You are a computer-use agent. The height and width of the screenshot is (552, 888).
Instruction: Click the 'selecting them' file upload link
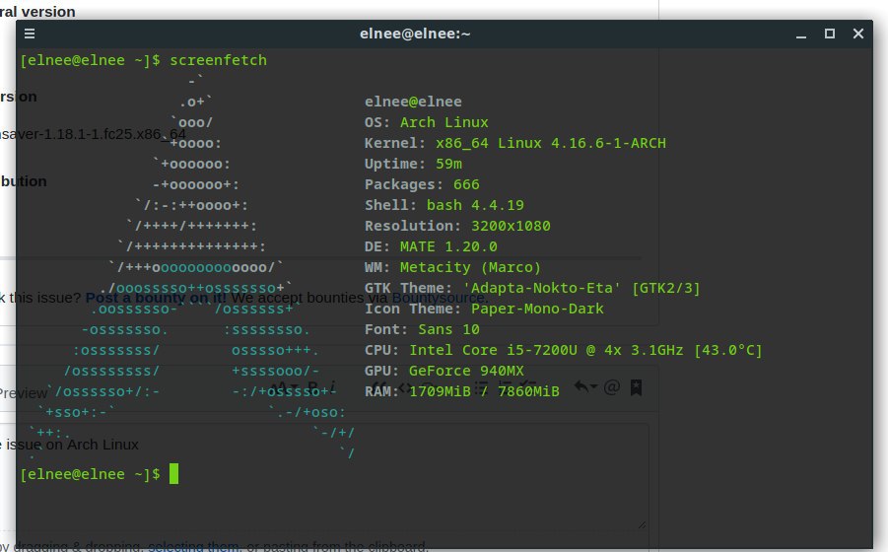(193, 546)
